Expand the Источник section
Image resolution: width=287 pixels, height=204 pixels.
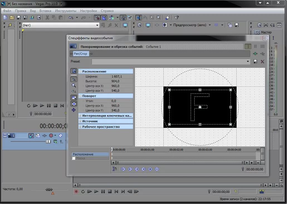[x=80, y=121]
